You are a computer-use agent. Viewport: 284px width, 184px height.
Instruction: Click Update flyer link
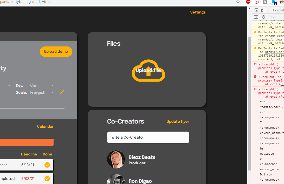[178, 121]
